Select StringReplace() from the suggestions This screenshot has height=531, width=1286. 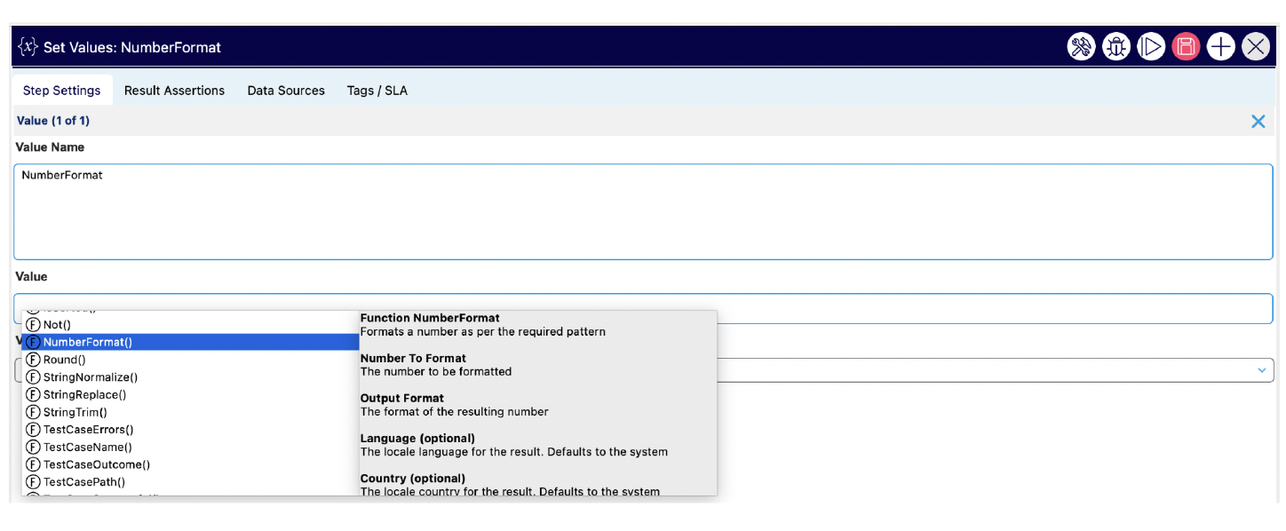pos(191,394)
